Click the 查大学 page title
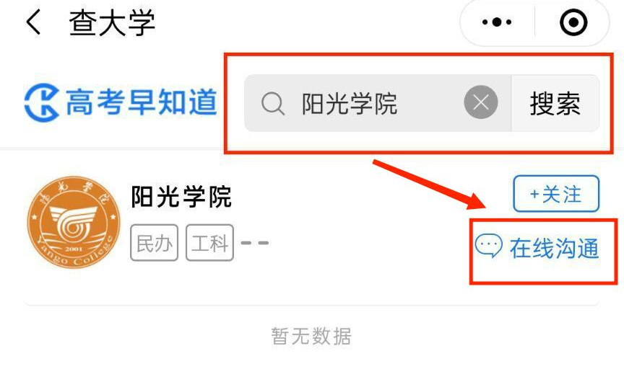Screen dimensions: 624x382 click(112, 23)
